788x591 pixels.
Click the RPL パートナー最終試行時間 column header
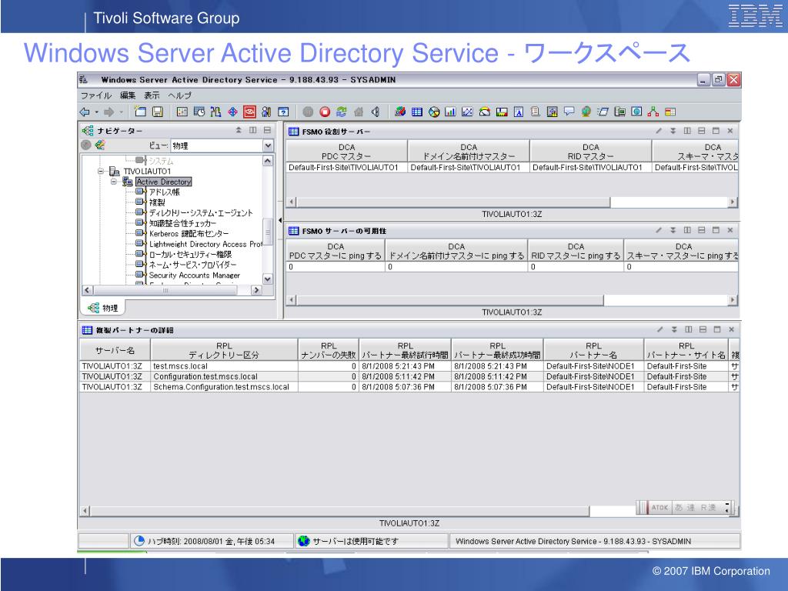(x=405, y=350)
